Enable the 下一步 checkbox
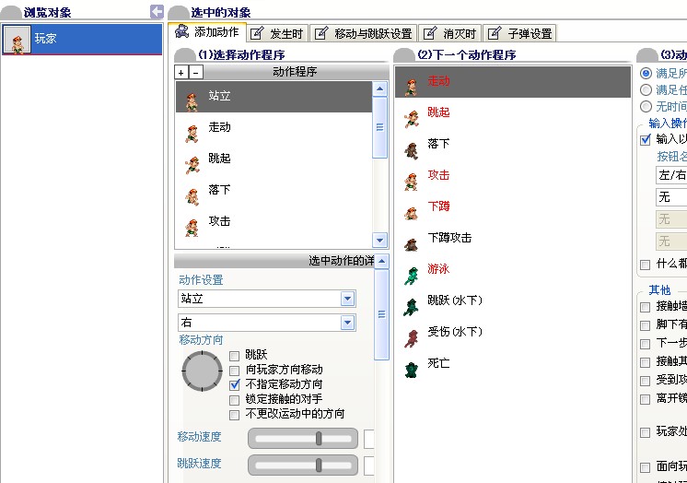687x483 pixels. (x=645, y=344)
